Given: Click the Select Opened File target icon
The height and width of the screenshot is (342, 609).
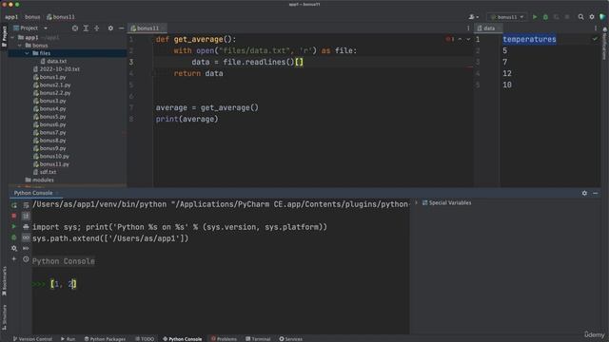Looking at the screenshot, I should click(x=75, y=28).
